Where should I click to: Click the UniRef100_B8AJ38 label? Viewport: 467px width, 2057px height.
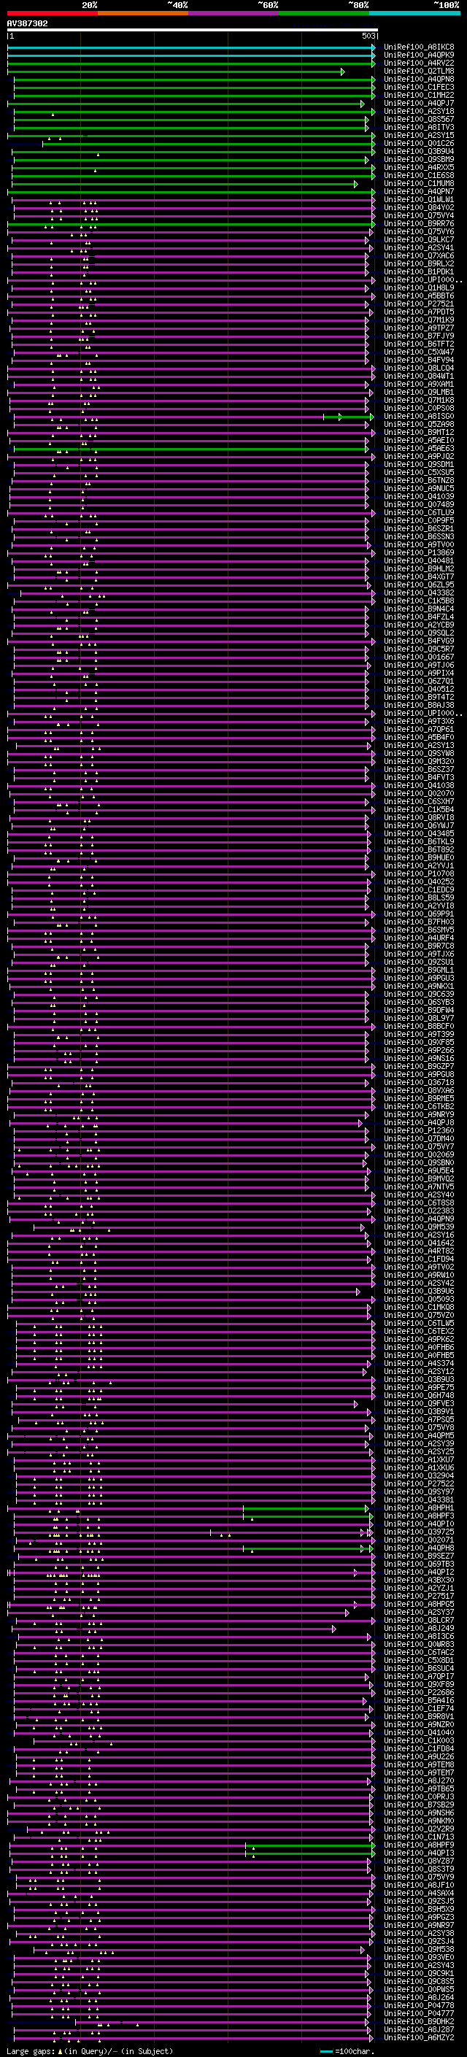coord(418,706)
